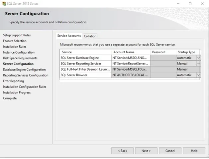209x159 pixels.
Task: Close the SQL Server 2012 Setup window
Action: (202, 4)
